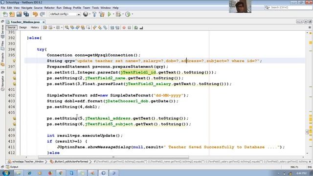Open the Navigate menu

tap(27, 8)
